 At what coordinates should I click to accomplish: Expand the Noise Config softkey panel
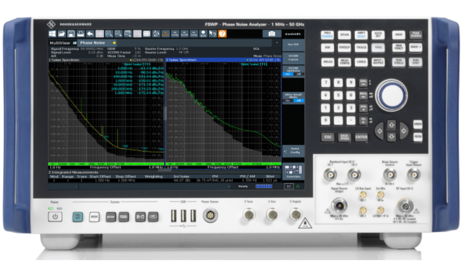click(293, 151)
